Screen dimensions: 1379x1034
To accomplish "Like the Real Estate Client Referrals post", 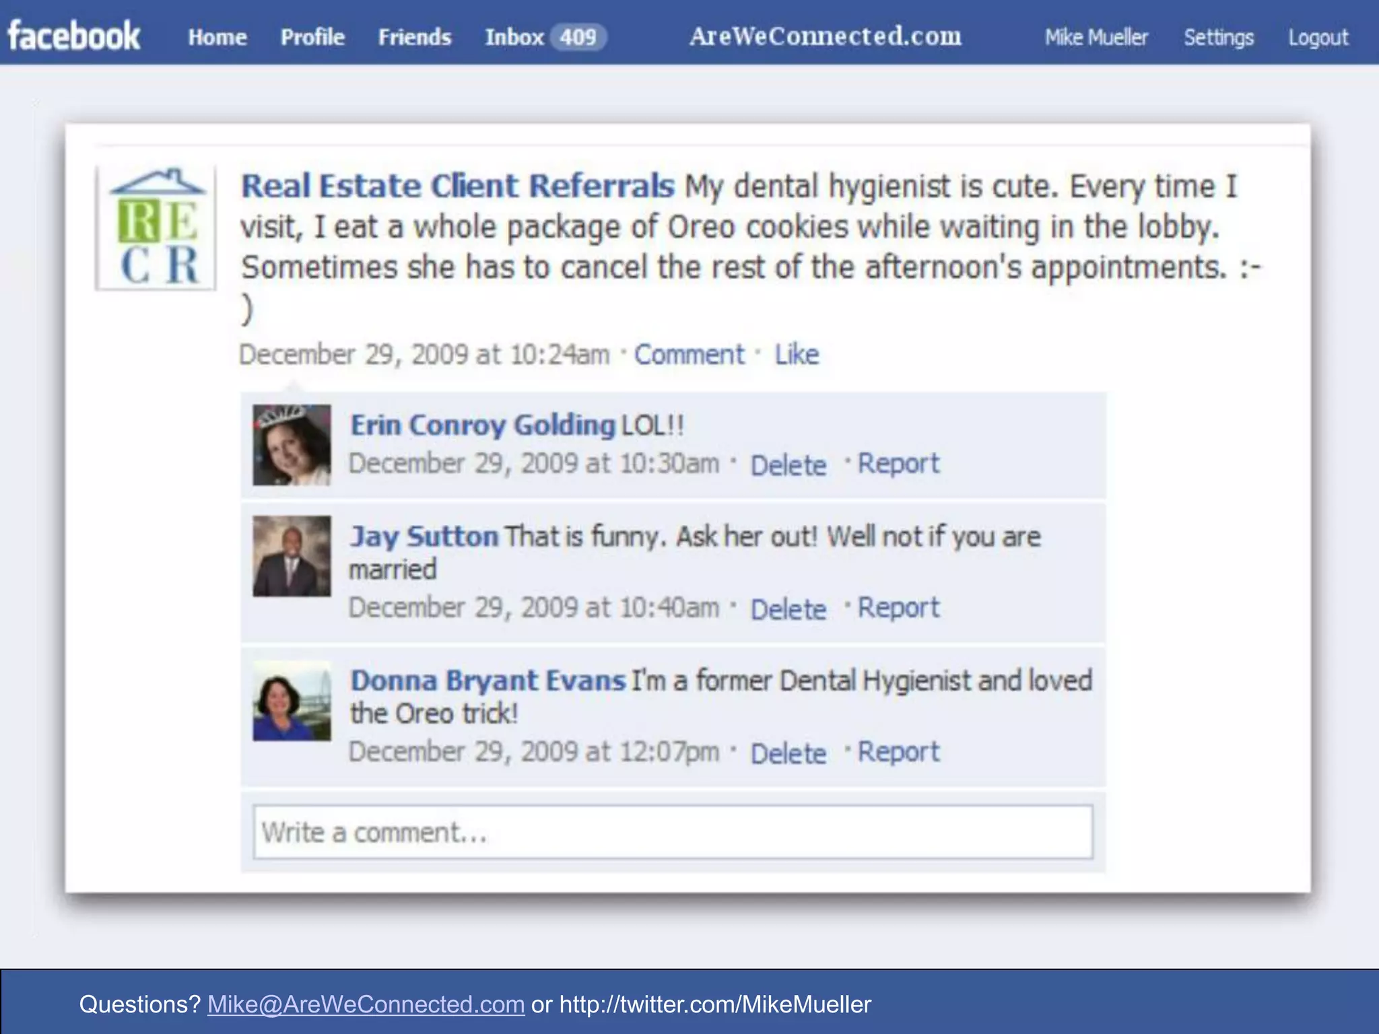I will (x=797, y=355).
